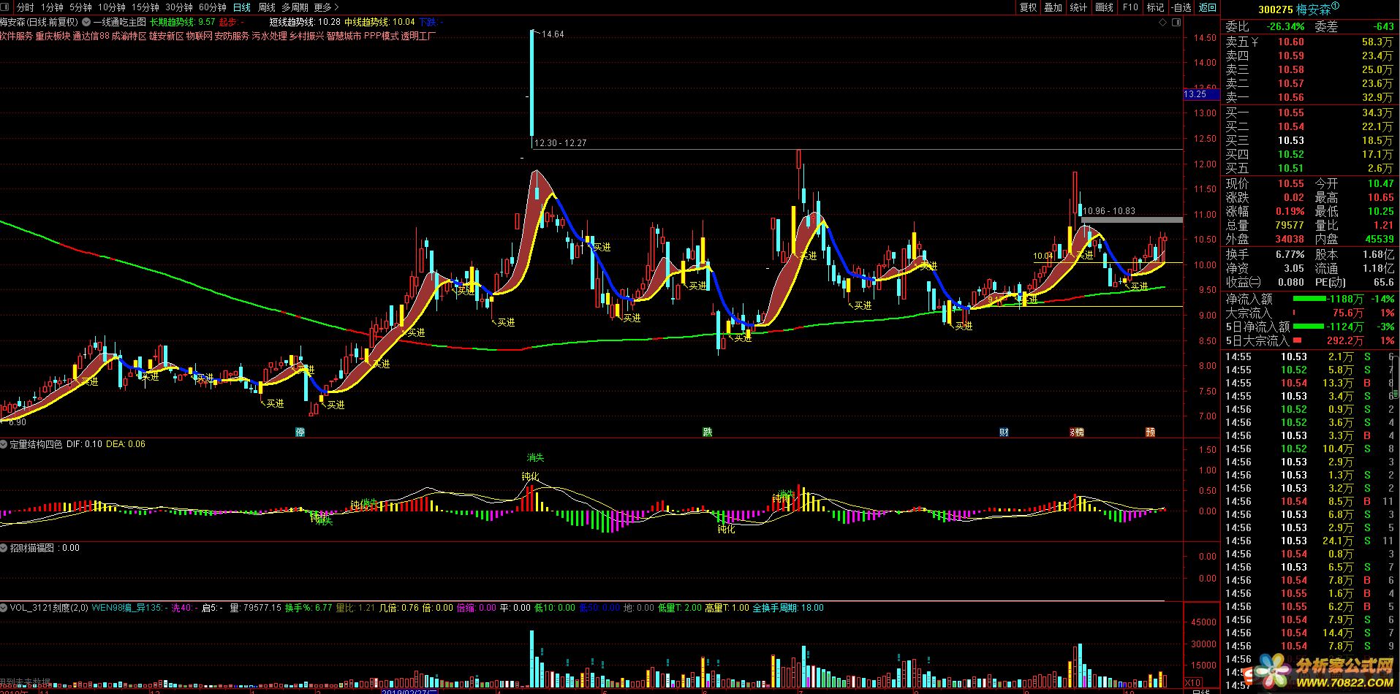1400x694 pixels.
Task: Click the 财 event marker on timeline
Action: click(x=1004, y=432)
